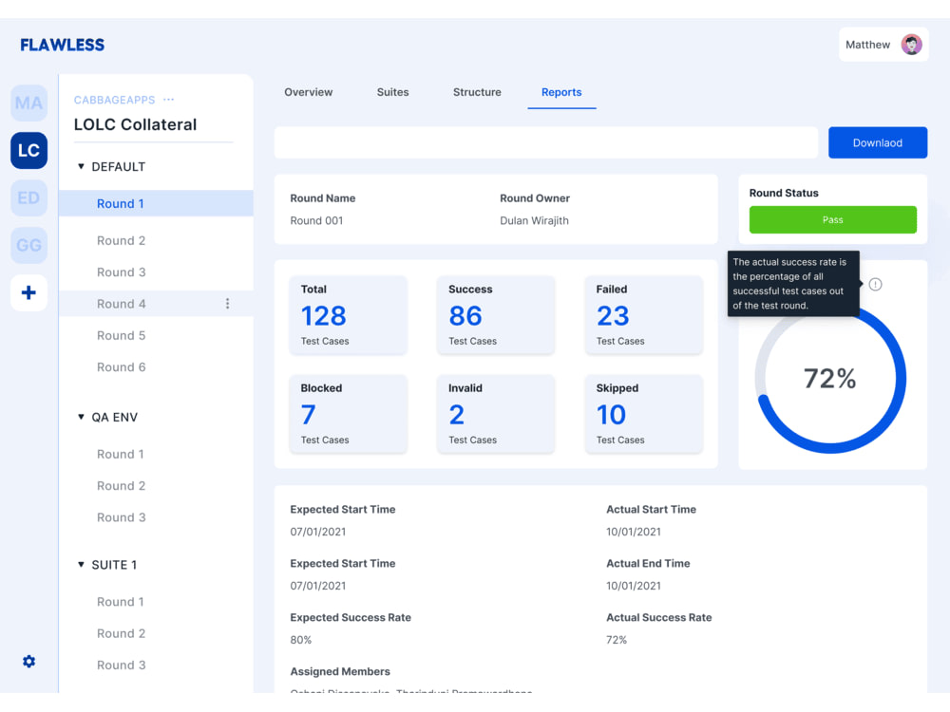Add a new project with plus icon
Viewport: 950px width, 712px height.
pyautogui.click(x=29, y=293)
